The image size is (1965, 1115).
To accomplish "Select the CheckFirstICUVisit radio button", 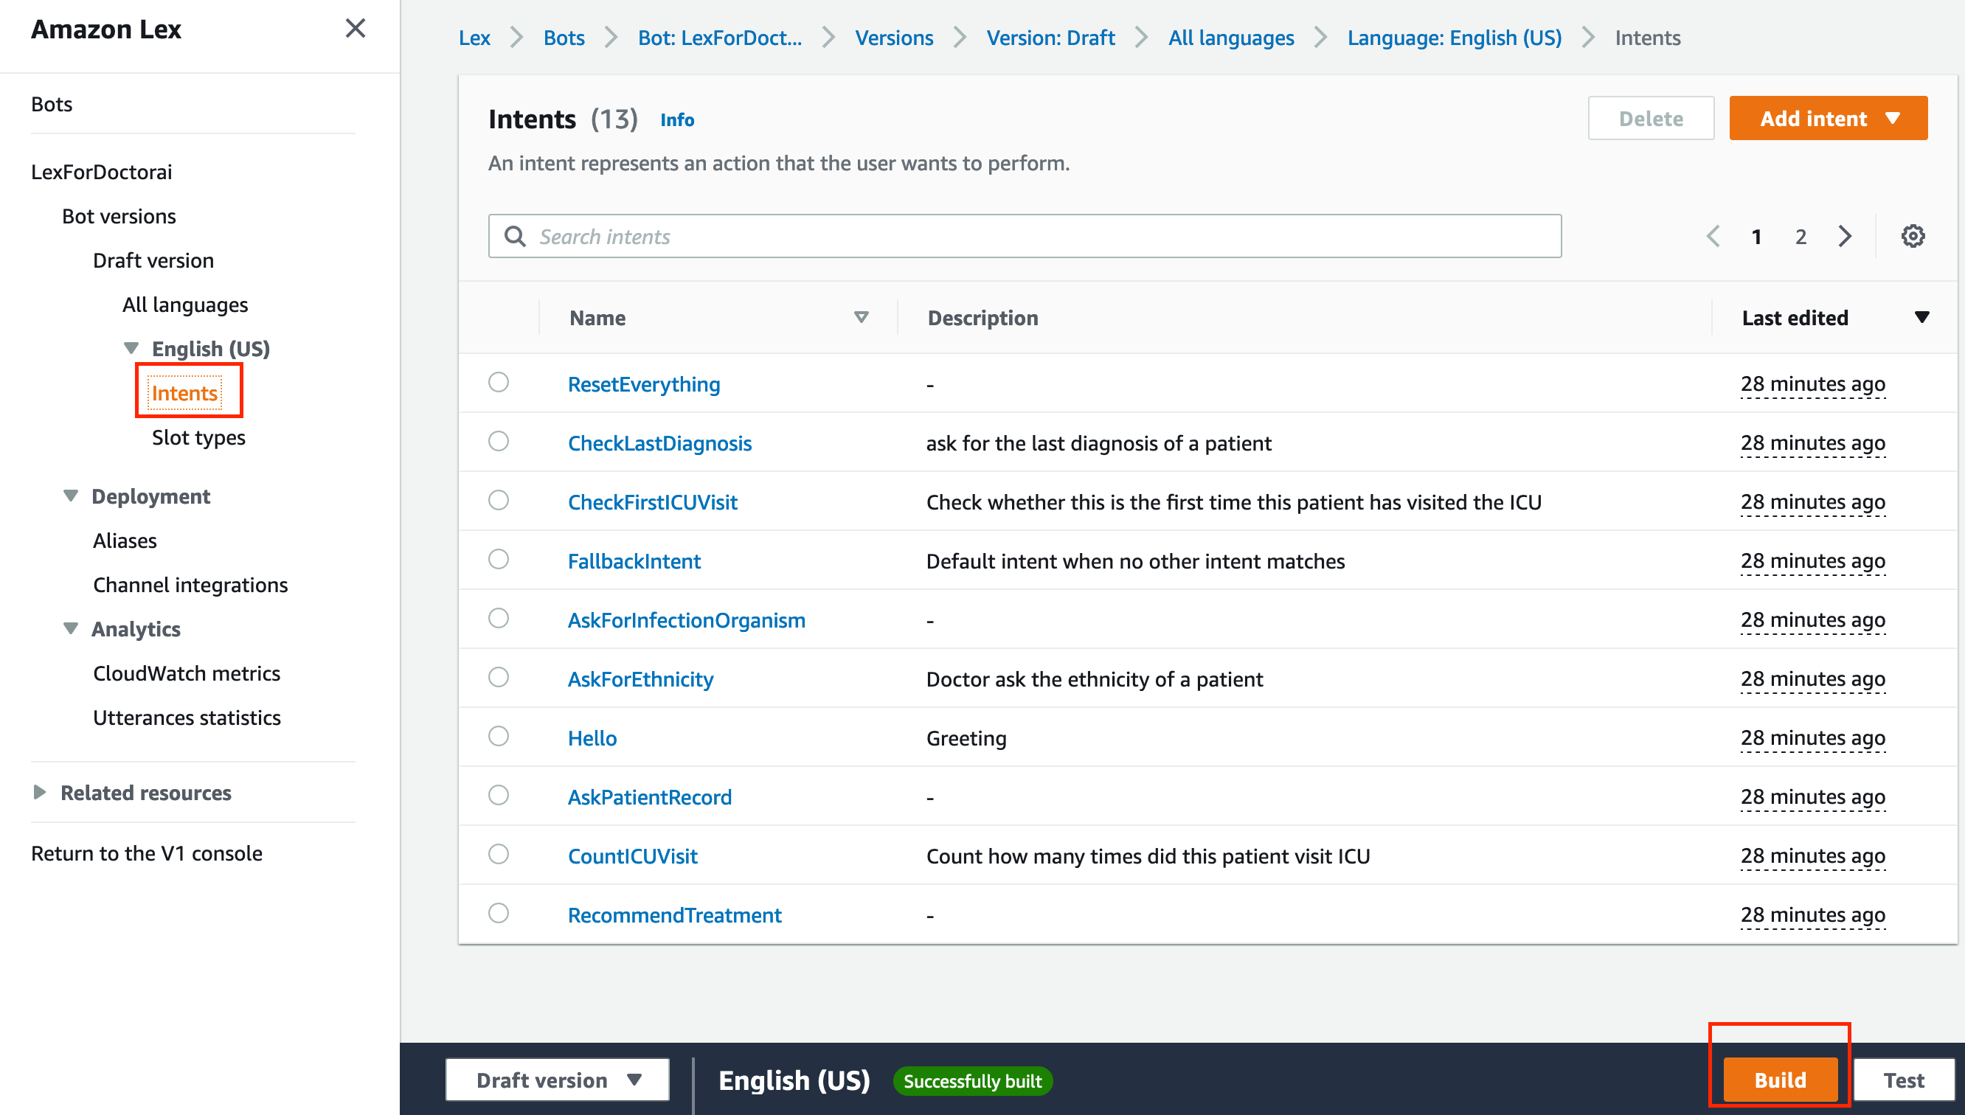I will pos(499,500).
